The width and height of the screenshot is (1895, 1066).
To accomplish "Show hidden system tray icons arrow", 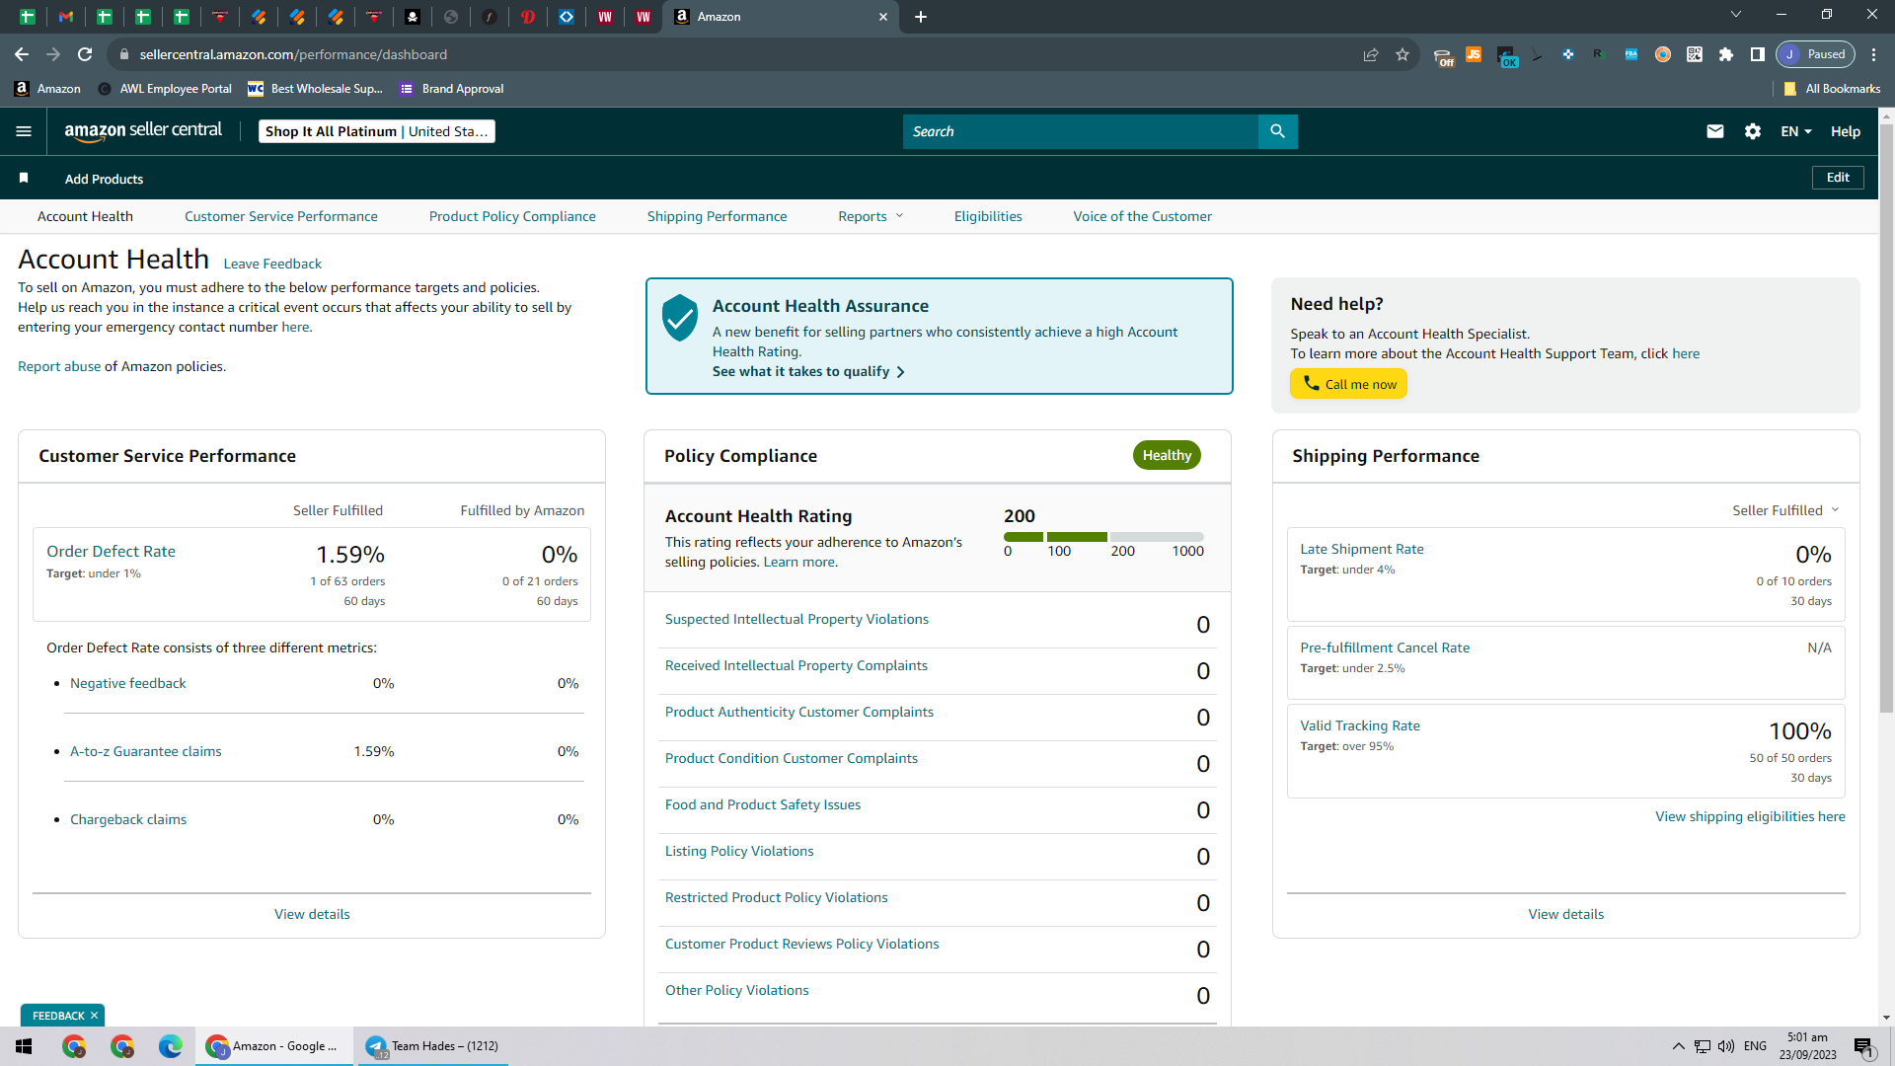I will coord(1678,1046).
